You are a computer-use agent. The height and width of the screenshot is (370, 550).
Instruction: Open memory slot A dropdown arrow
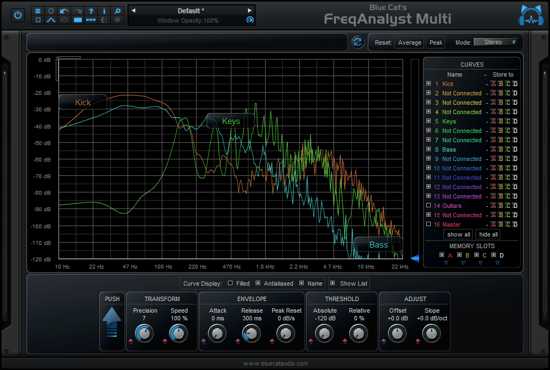pyautogui.click(x=446, y=263)
